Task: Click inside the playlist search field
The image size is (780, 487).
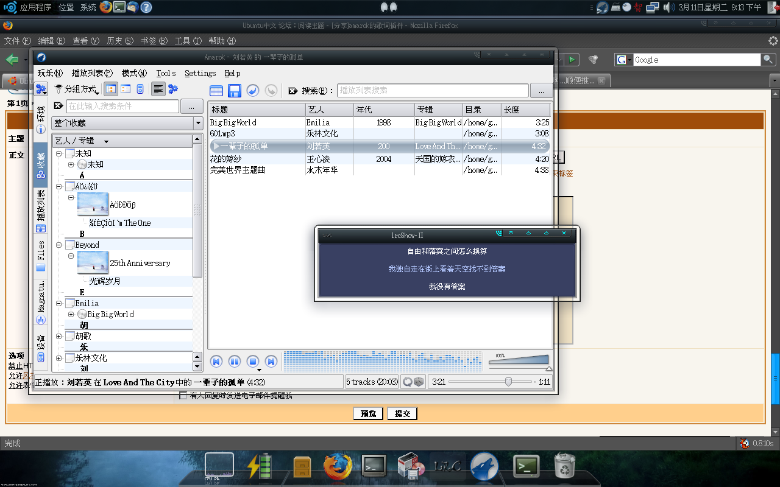Action: click(433, 90)
